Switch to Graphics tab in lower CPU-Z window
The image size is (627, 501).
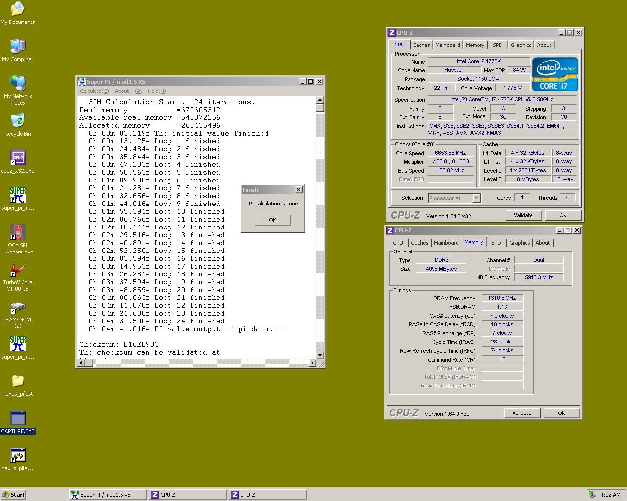(519, 243)
